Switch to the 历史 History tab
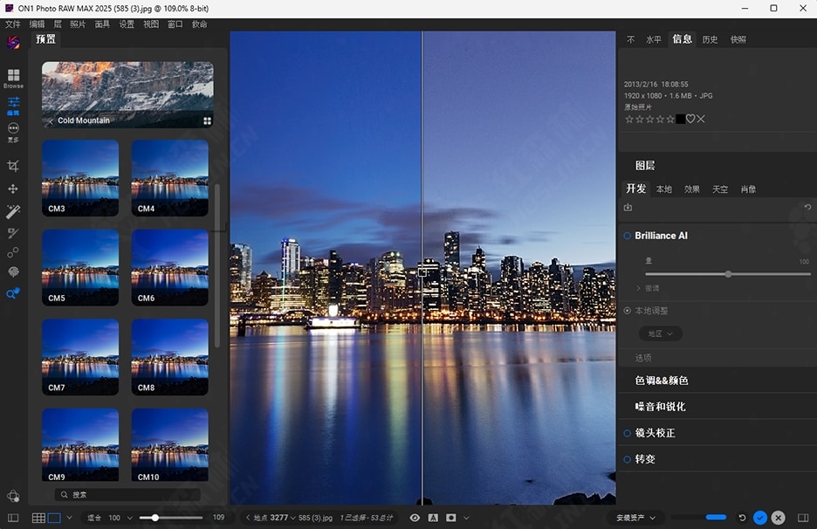Image resolution: width=817 pixels, height=529 pixels. 710,39
